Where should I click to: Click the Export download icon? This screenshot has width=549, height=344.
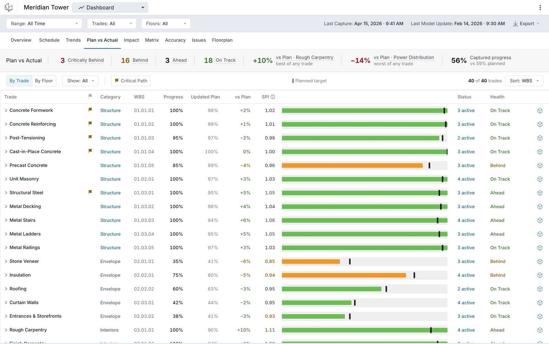515,24
